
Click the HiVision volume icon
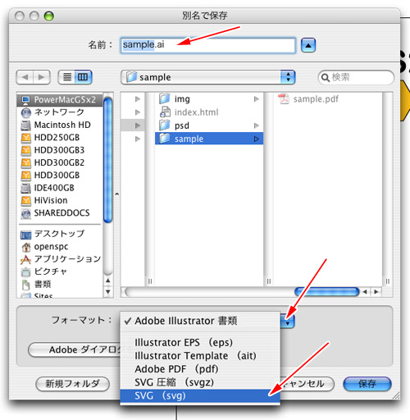click(x=26, y=200)
